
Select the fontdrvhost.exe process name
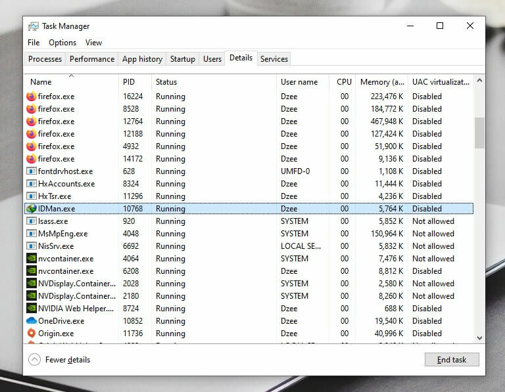pyautogui.click(x=65, y=171)
